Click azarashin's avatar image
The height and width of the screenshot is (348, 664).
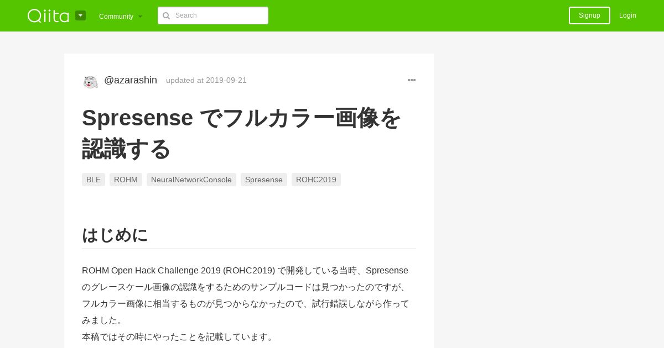pos(91,81)
